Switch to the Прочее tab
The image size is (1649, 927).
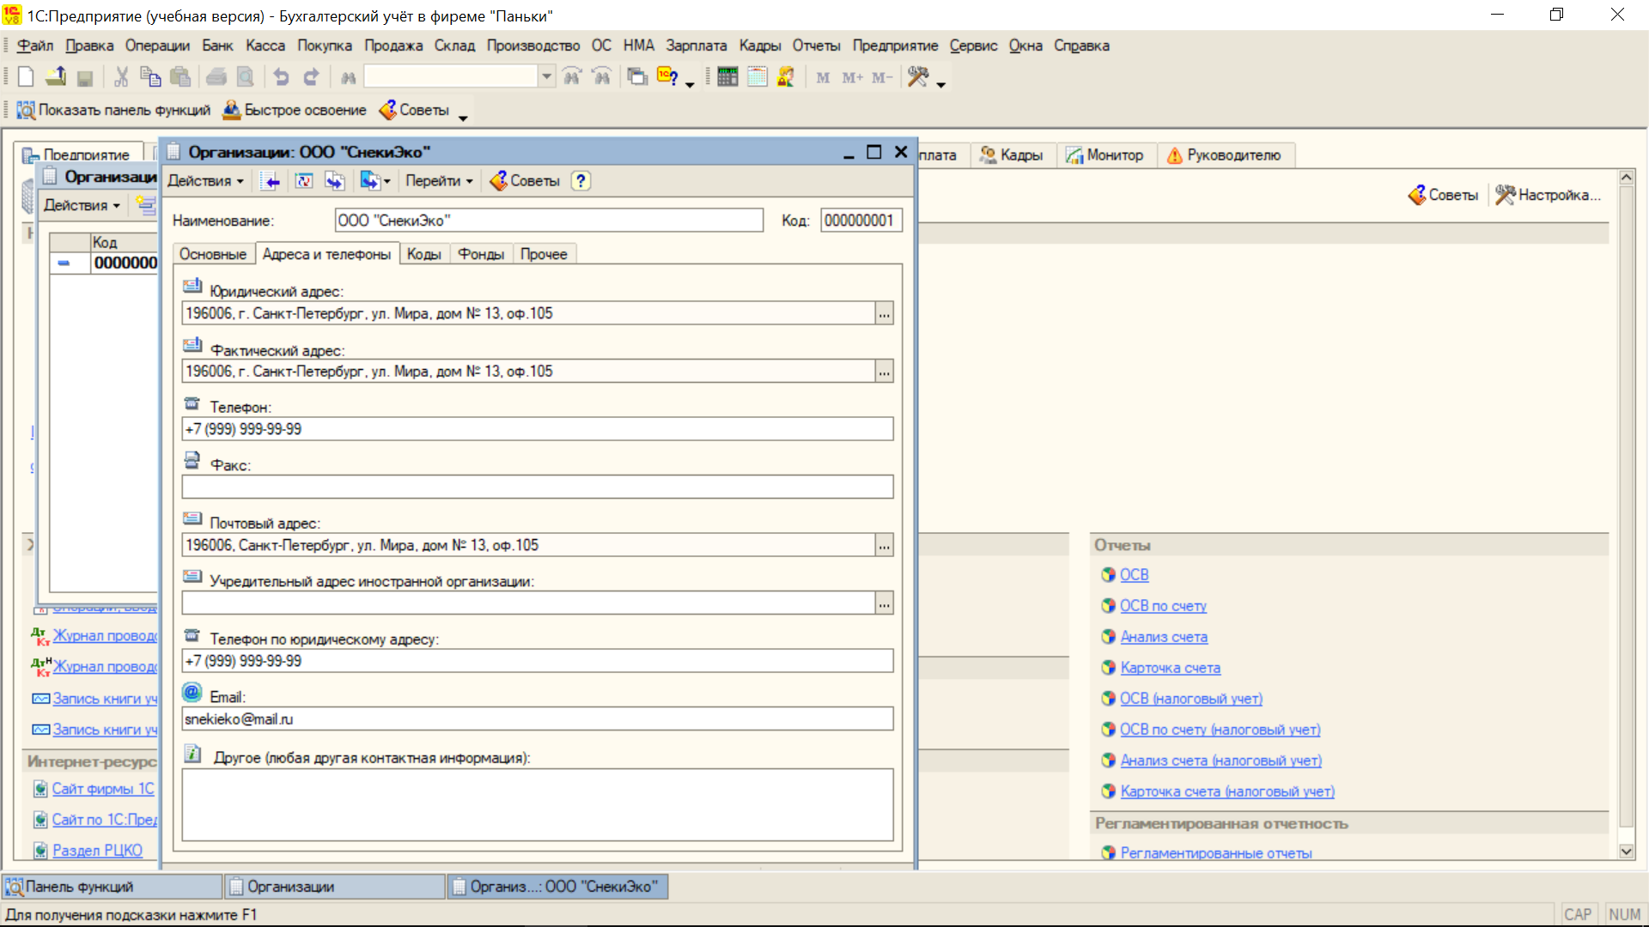(x=544, y=254)
